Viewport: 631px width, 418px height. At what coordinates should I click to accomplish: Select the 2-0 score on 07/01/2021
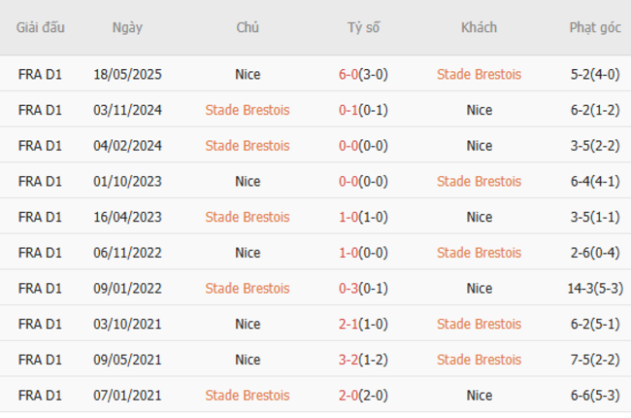[x=349, y=396]
